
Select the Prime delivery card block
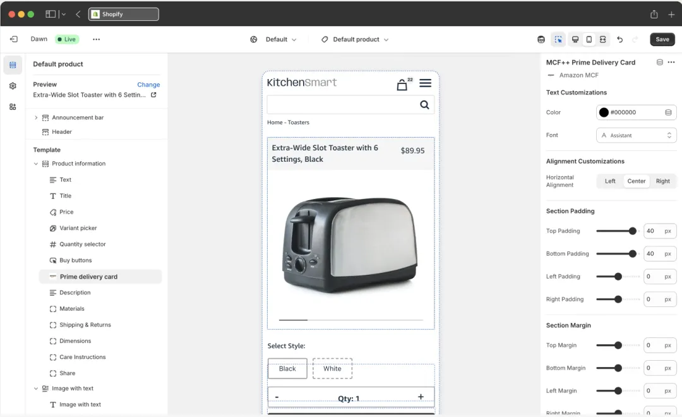[x=100, y=276]
